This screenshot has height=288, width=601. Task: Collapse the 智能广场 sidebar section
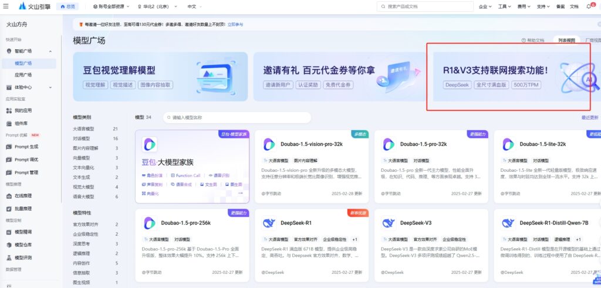[50, 52]
